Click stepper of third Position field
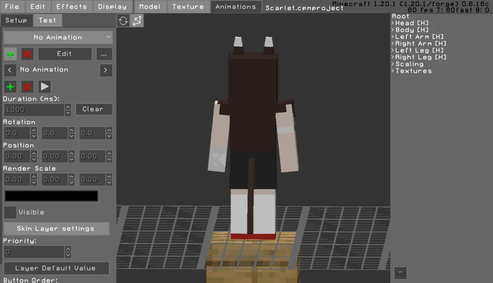Screen dimensions: 493x283 click(x=109, y=157)
